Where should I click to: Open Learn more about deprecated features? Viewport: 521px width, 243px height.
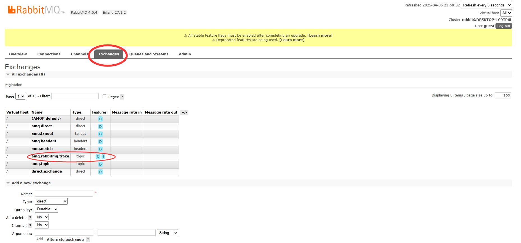pos(292,40)
